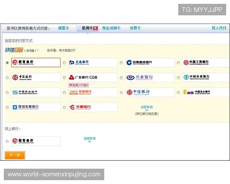Click the 快捷支付 logo
The width and height of the screenshot is (230, 184).
pyautogui.click(x=14, y=50)
